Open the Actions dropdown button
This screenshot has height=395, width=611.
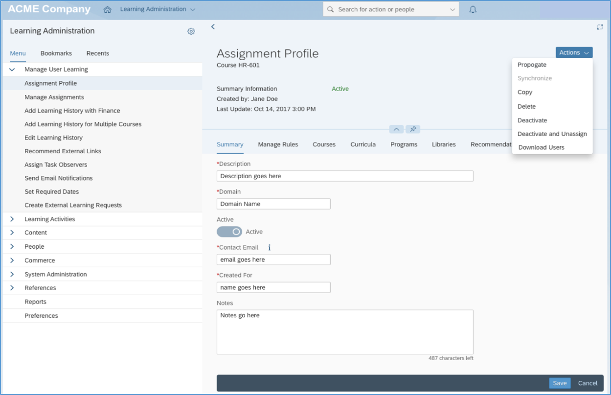574,52
